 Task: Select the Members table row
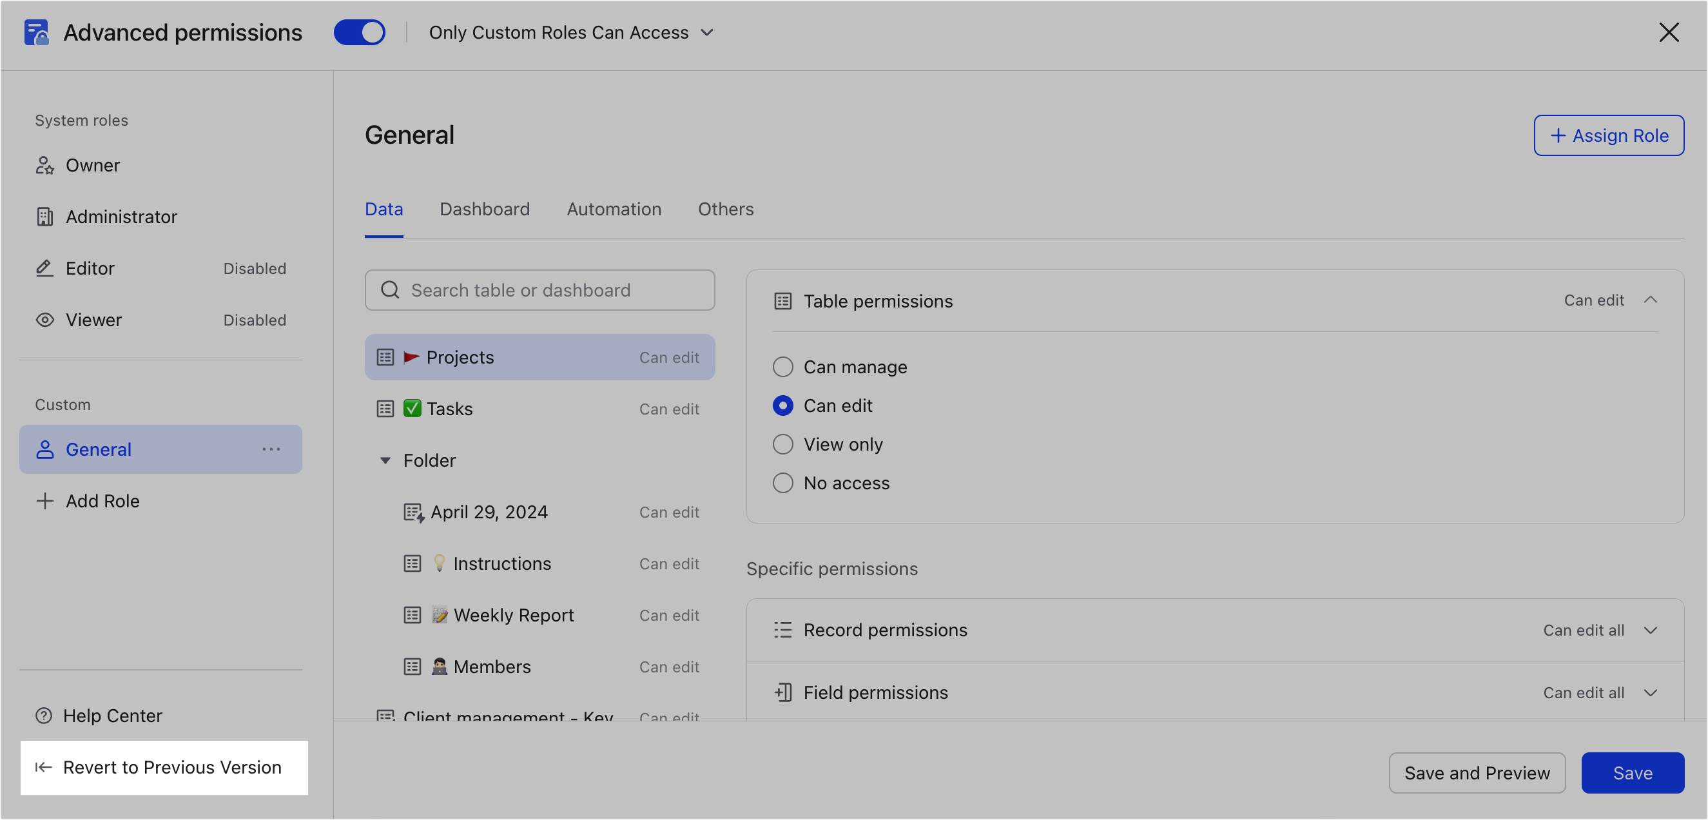click(x=539, y=667)
